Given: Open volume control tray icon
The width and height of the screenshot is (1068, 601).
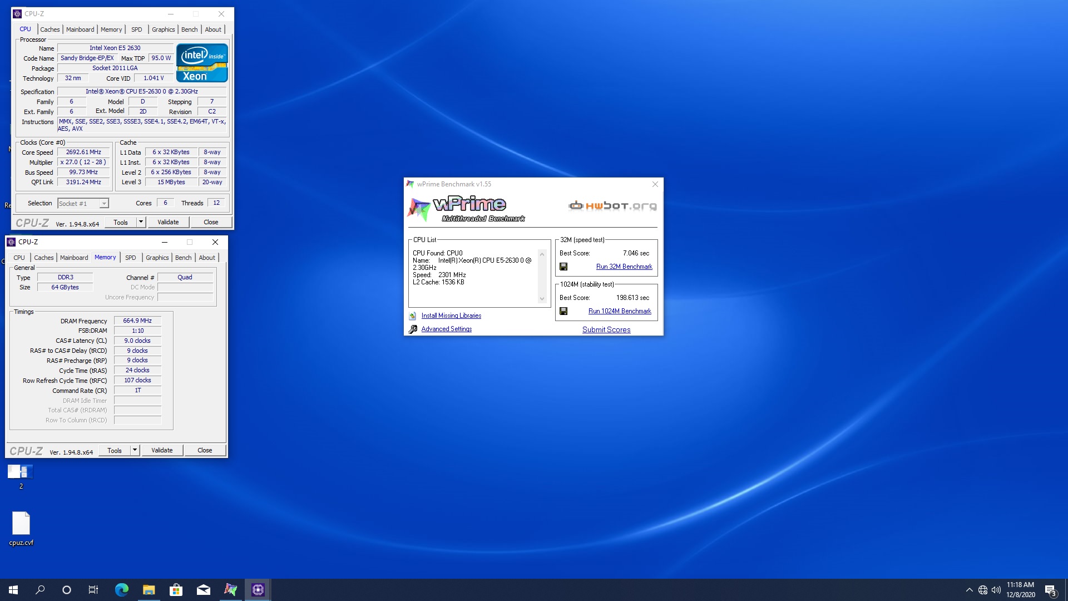Looking at the screenshot, I should point(996,590).
